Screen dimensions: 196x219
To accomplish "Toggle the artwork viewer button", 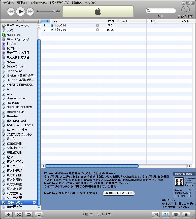I will (x=39, y=214).
